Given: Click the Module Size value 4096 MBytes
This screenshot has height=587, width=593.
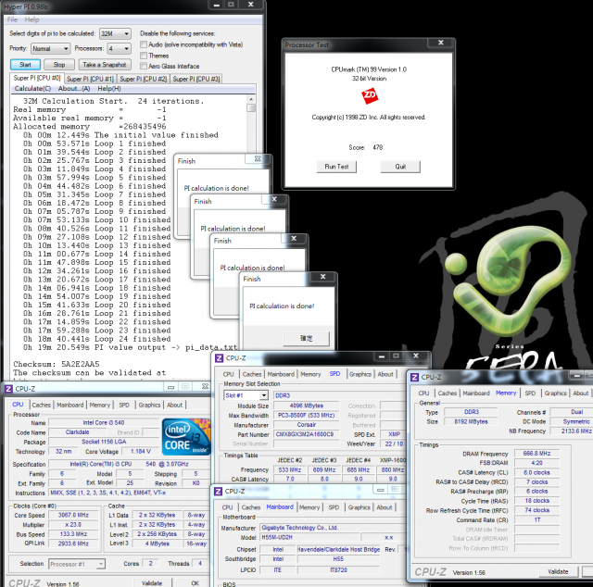Looking at the screenshot, I should [x=306, y=406].
